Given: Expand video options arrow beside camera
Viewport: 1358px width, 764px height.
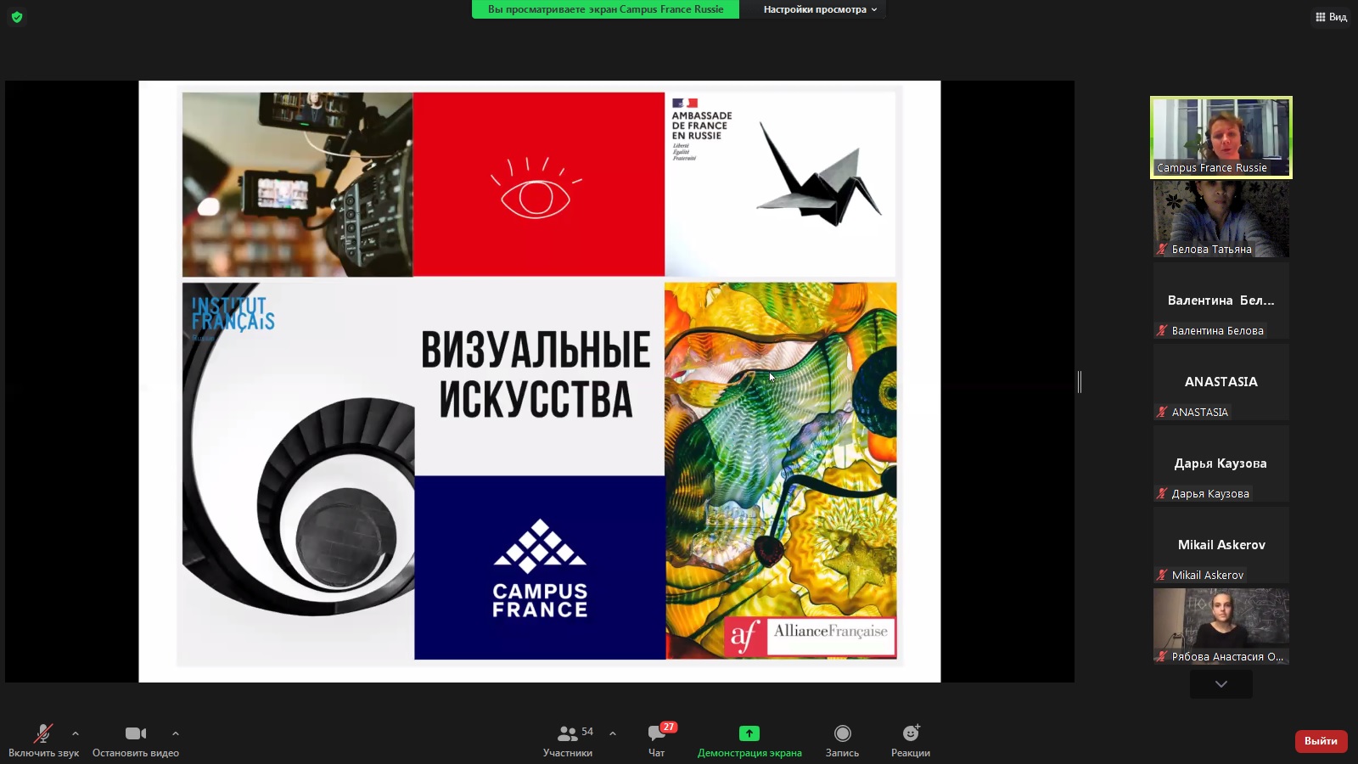Looking at the screenshot, I should point(176,733).
